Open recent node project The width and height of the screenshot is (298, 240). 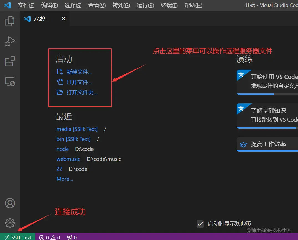tap(63, 149)
